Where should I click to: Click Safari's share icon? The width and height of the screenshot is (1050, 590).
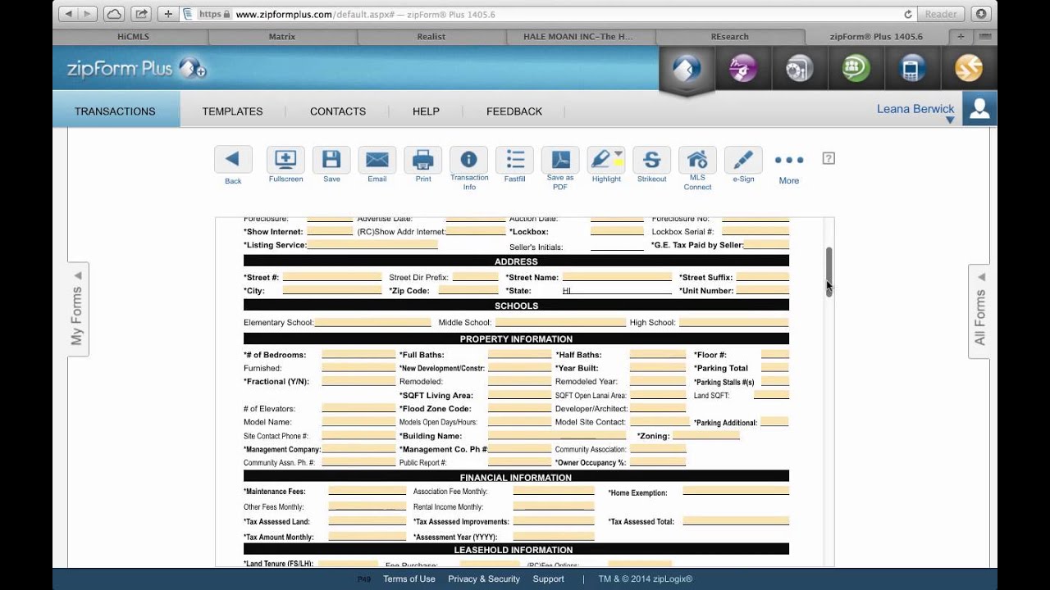[139, 14]
